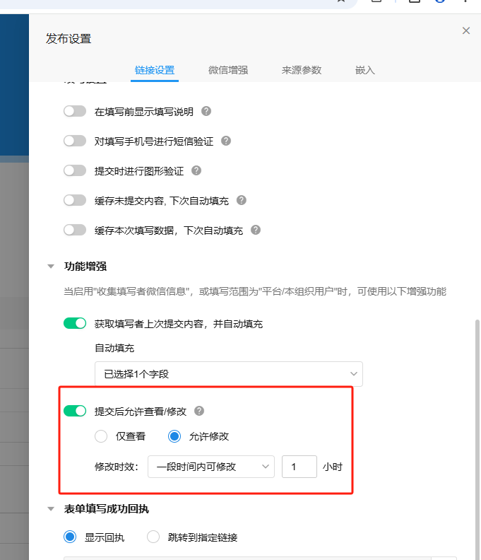Open help icon beside 对填写手机号进行短信验证
Screen dimensions: 481x560
(226, 141)
